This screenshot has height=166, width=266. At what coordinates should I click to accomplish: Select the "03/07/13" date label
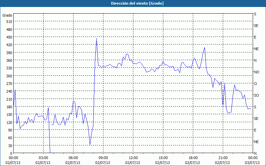[252, 163]
